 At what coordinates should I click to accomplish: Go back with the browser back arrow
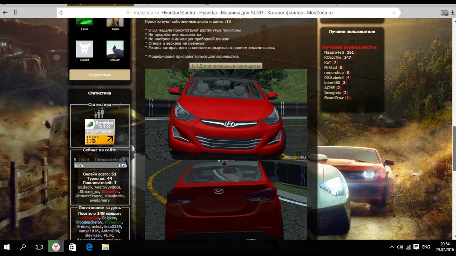(5, 13)
